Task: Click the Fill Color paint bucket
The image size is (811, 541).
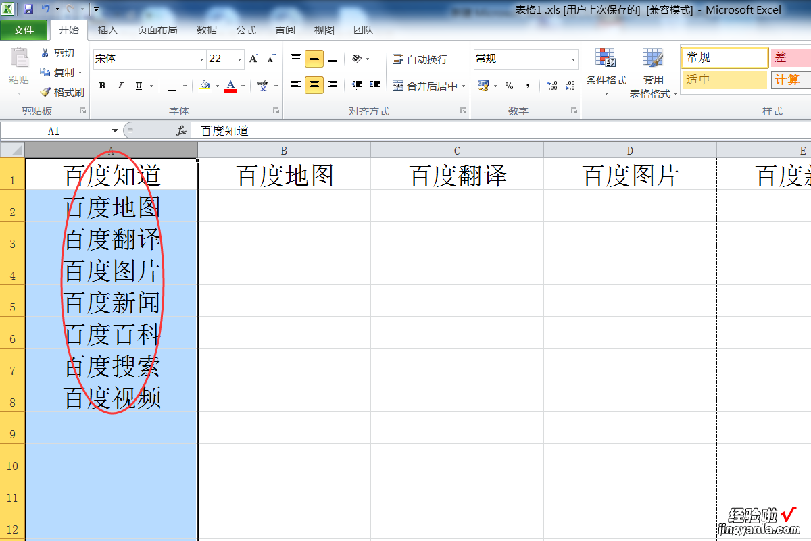Action: point(205,86)
